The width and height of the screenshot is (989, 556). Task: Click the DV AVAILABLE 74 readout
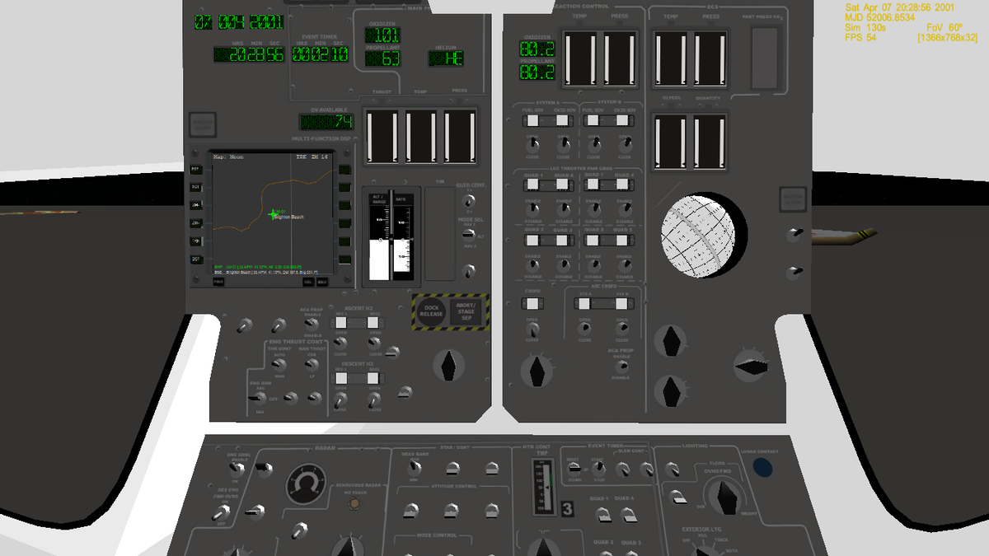(326, 123)
